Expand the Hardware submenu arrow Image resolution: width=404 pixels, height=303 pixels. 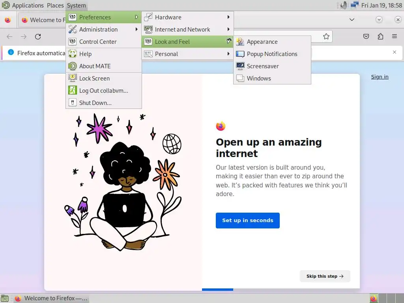coord(228,17)
